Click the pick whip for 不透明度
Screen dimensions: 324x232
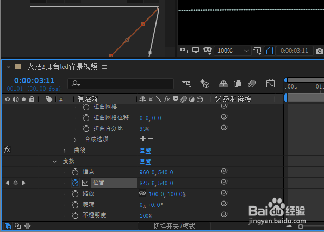224,215
